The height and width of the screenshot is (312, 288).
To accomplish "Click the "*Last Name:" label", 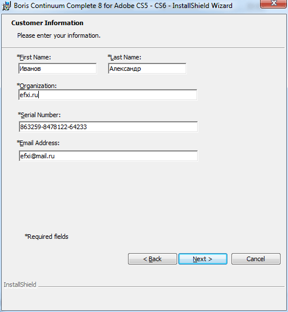I will [x=125, y=57].
